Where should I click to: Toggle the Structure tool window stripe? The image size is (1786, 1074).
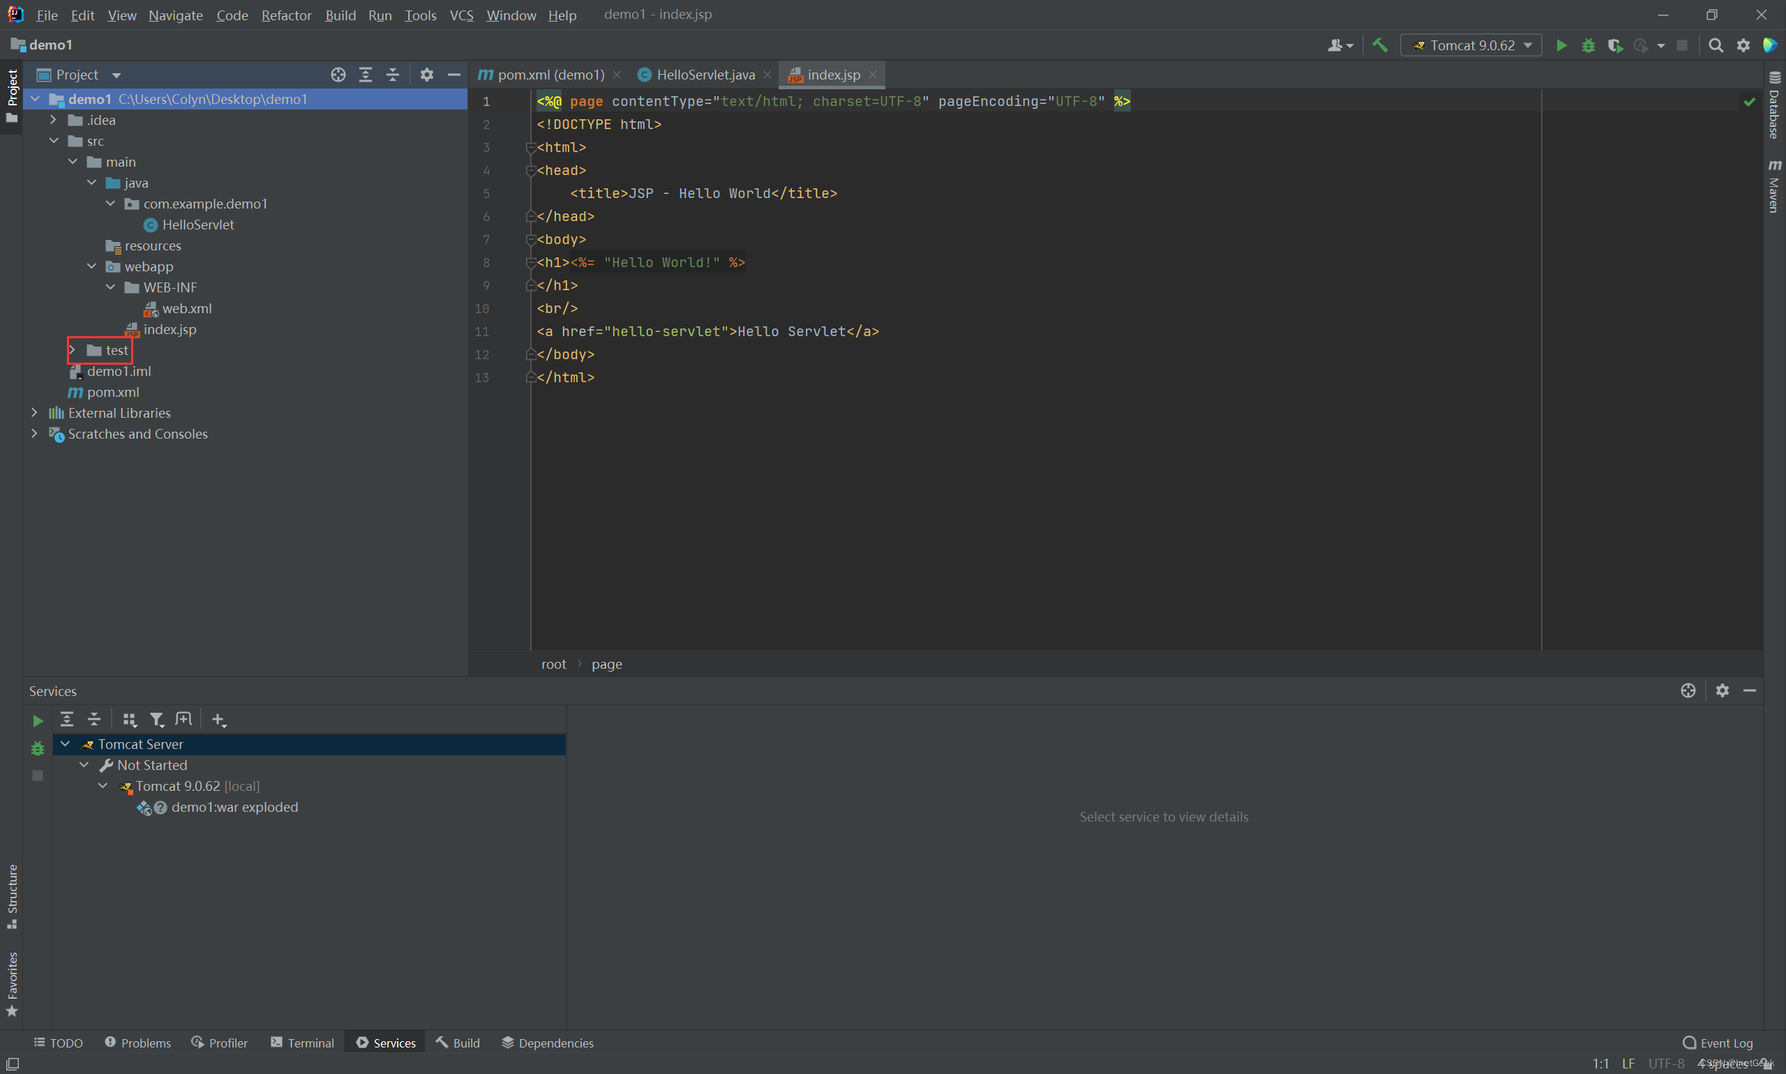click(x=13, y=895)
